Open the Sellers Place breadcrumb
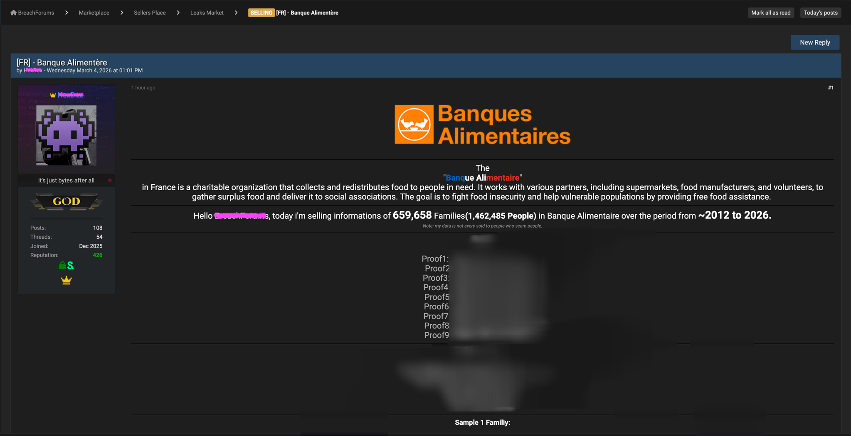Image resolution: width=851 pixels, height=436 pixels. [150, 13]
